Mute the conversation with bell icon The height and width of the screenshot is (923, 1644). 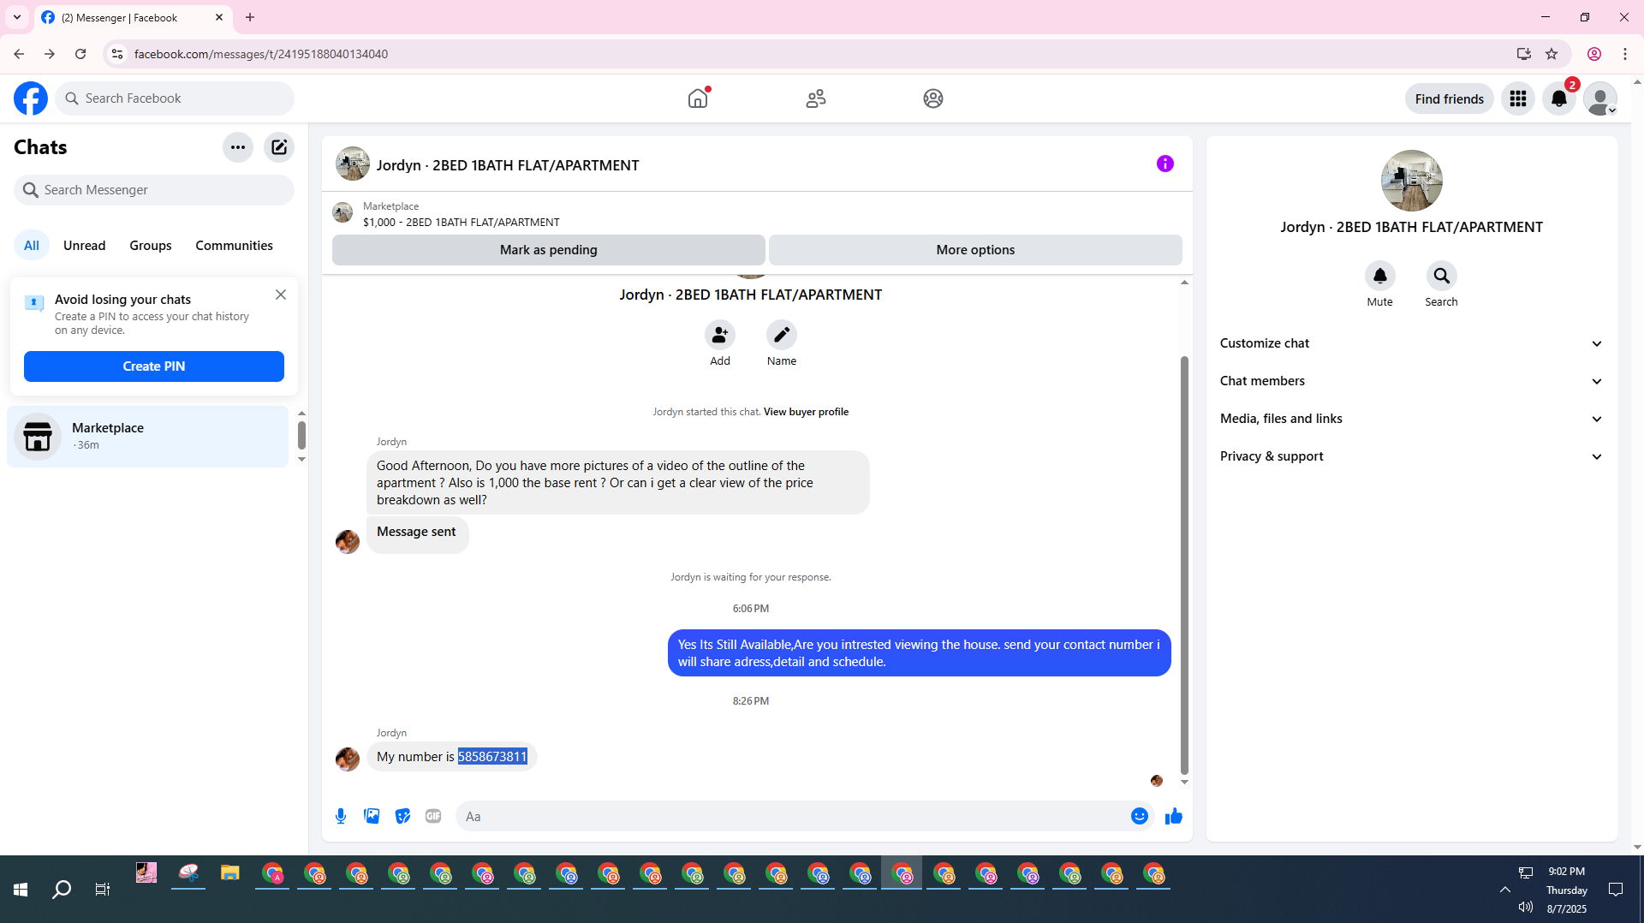[1380, 276]
